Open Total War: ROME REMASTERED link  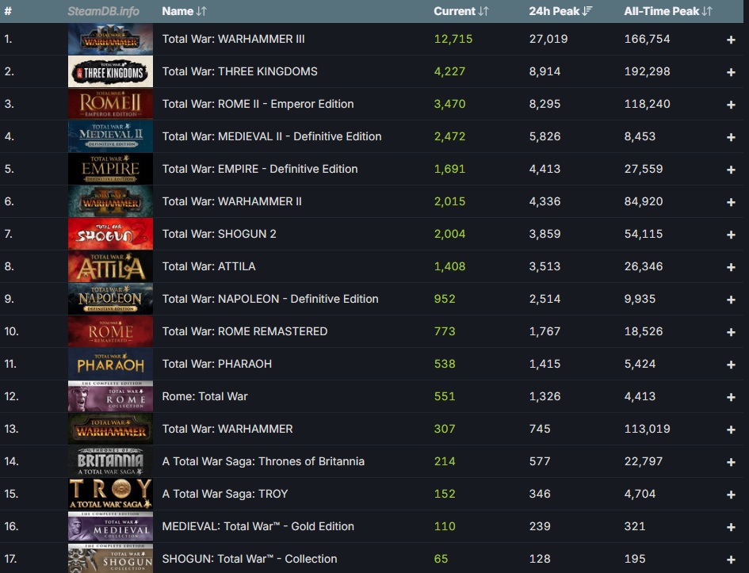pyautogui.click(x=245, y=331)
